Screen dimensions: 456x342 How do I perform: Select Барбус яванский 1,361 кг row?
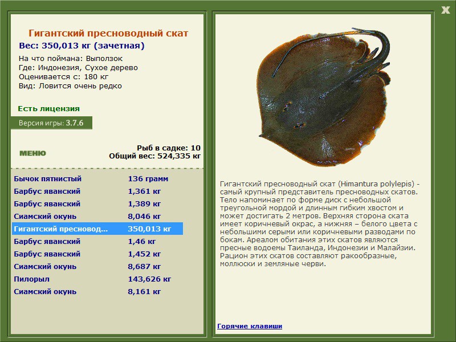coord(97,192)
